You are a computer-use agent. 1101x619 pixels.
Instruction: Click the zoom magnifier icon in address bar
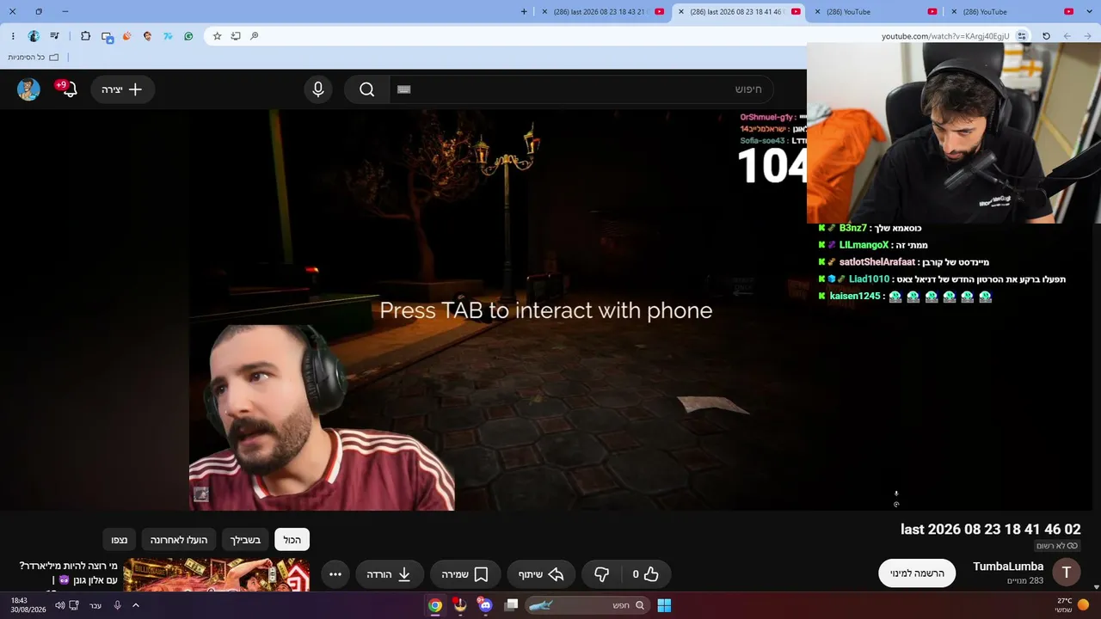click(254, 36)
